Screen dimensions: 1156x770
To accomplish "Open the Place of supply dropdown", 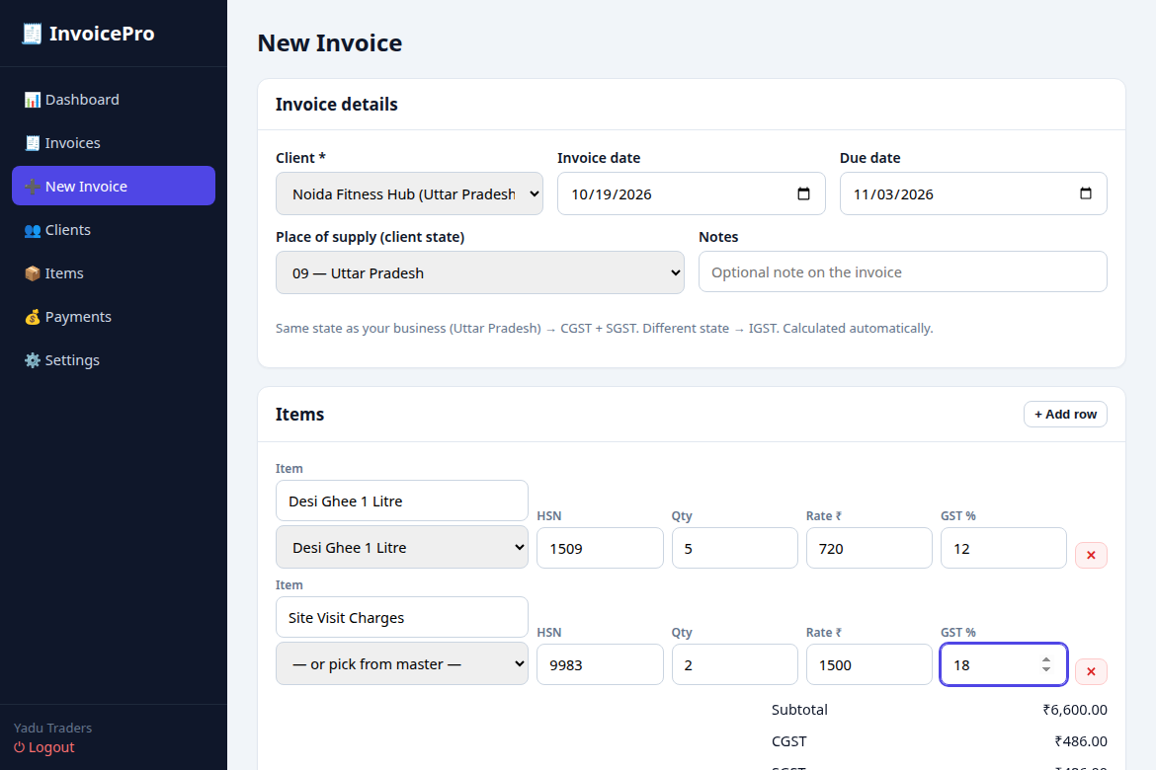I will point(480,272).
